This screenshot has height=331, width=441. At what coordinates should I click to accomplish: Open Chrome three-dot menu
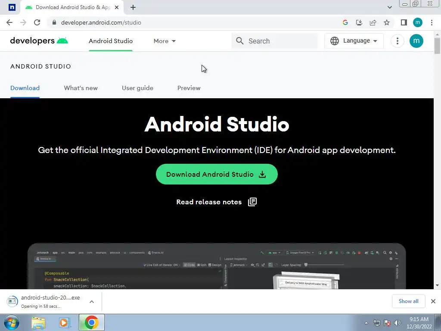(x=432, y=22)
